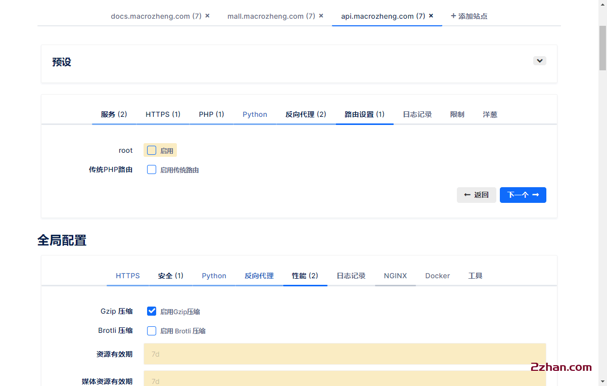Disable the 启用Gzip压缩 checkbox
This screenshot has height=386, width=607.
pos(151,311)
